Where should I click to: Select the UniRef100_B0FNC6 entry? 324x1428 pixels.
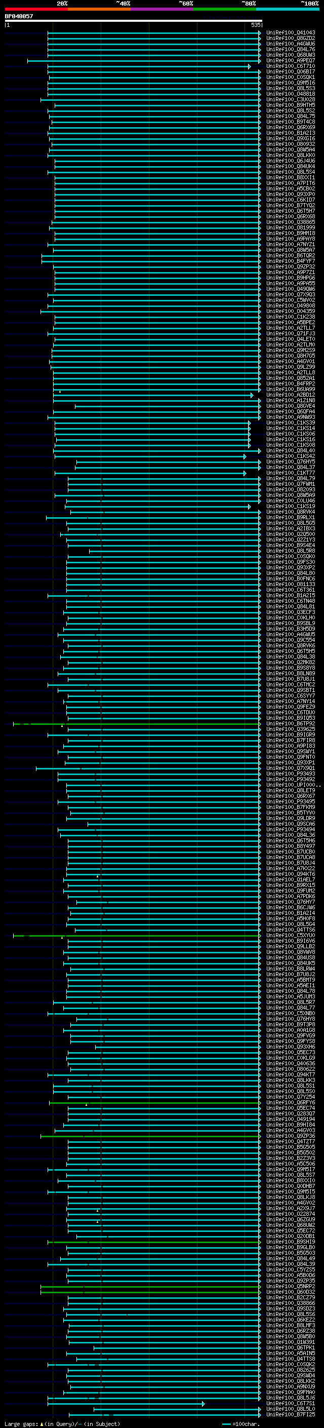pyautogui.click(x=291, y=578)
